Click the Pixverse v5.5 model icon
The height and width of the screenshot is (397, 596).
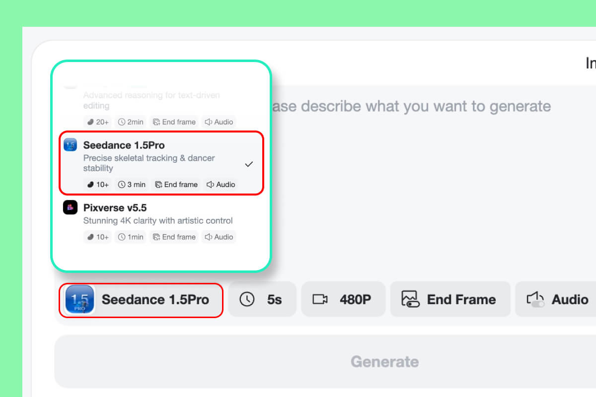[70, 207]
